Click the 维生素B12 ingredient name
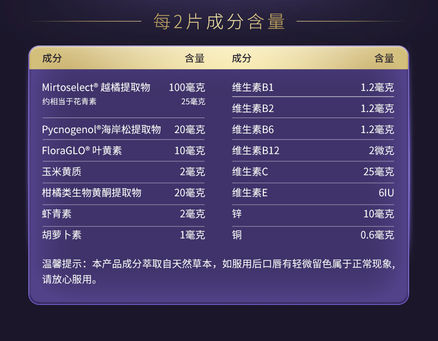 click(x=256, y=151)
